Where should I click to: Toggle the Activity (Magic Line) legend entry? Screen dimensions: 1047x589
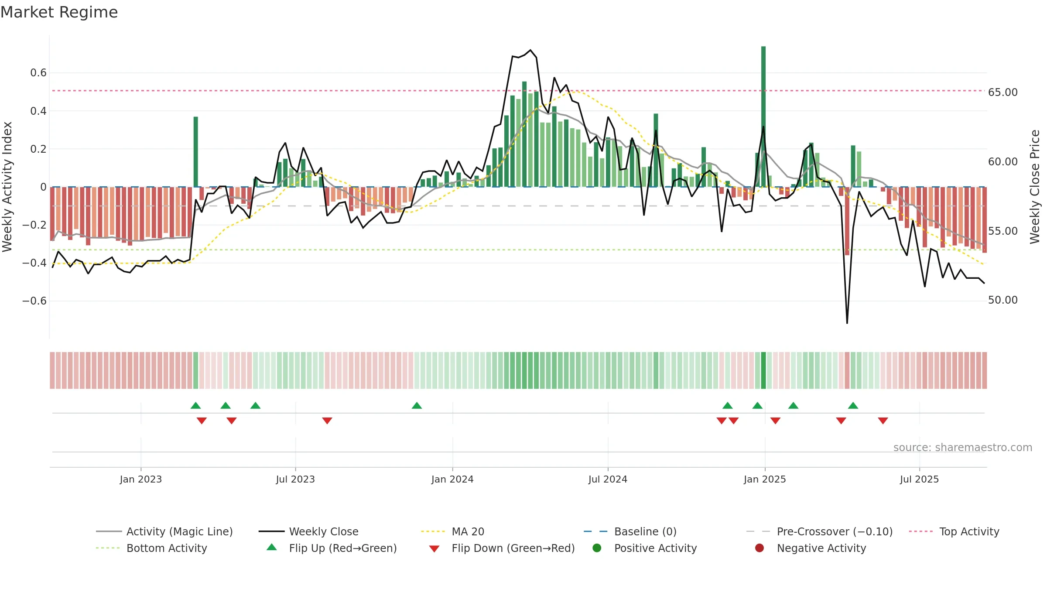click(x=164, y=531)
